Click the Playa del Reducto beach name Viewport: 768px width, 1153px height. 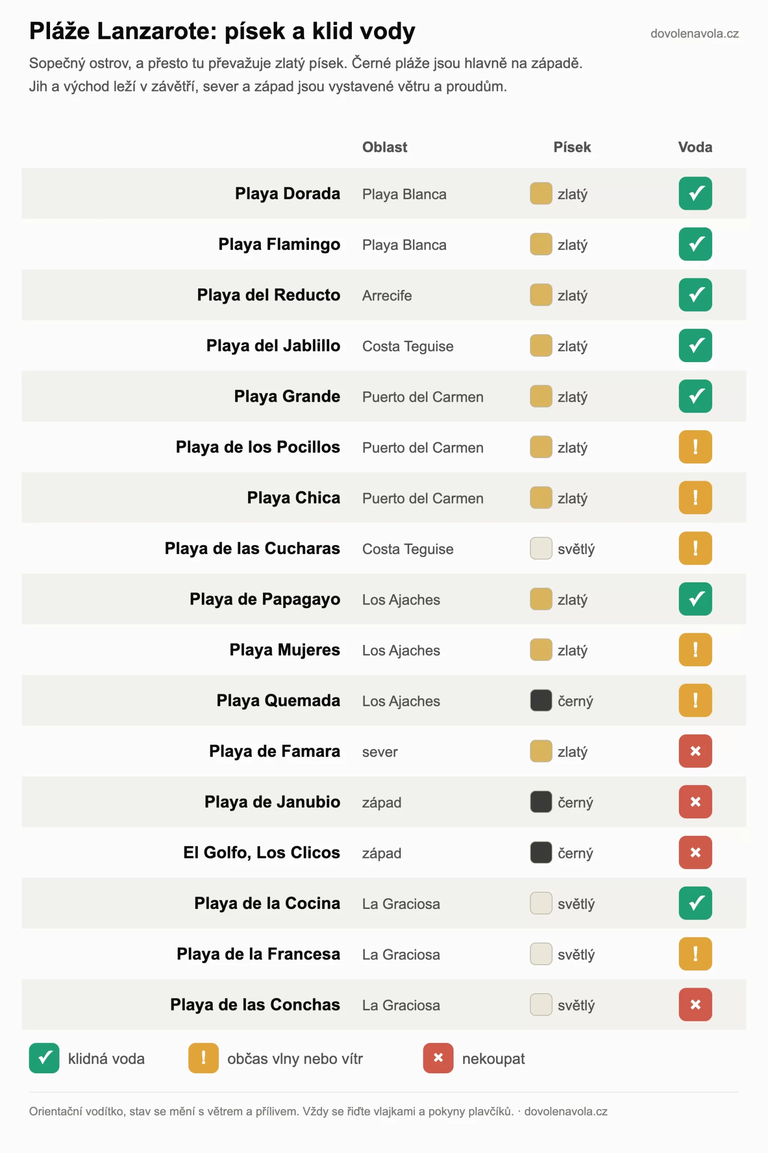pos(268,295)
